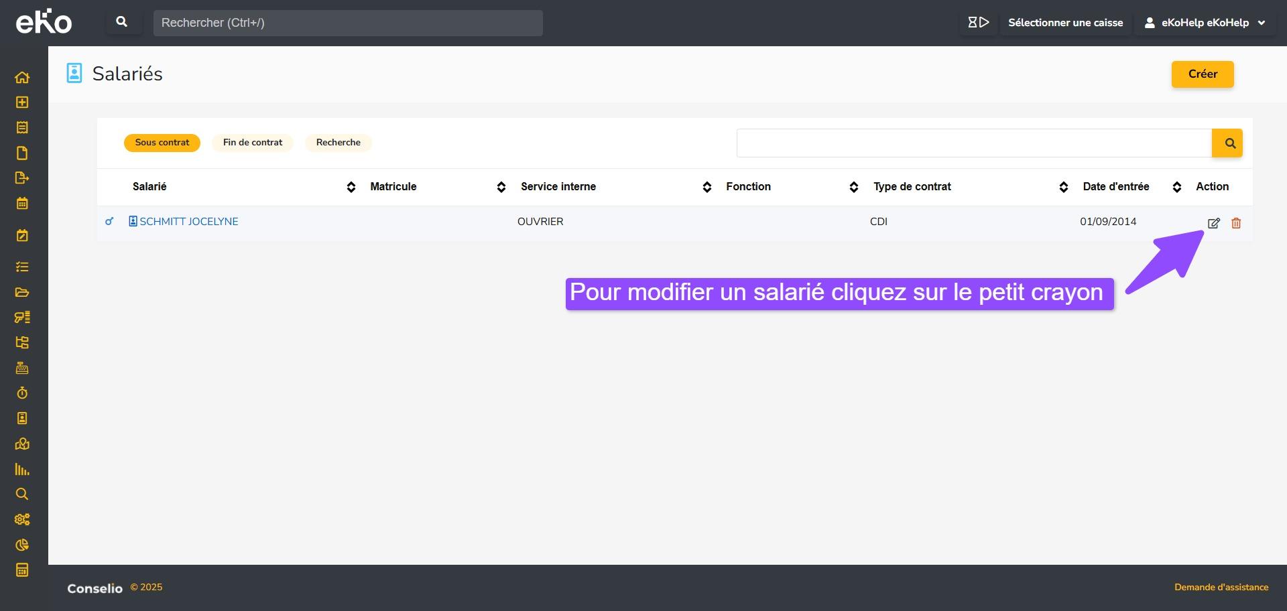Click the pencil edit icon for SCHMITT JOCELYNE
Image resolution: width=1287 pixels, height=611 pixels.
tap(1213, 223)
